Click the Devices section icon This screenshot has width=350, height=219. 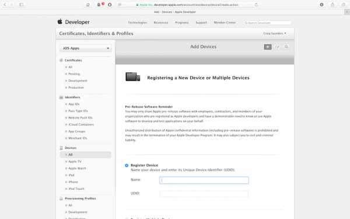click(x=61, y=148)
